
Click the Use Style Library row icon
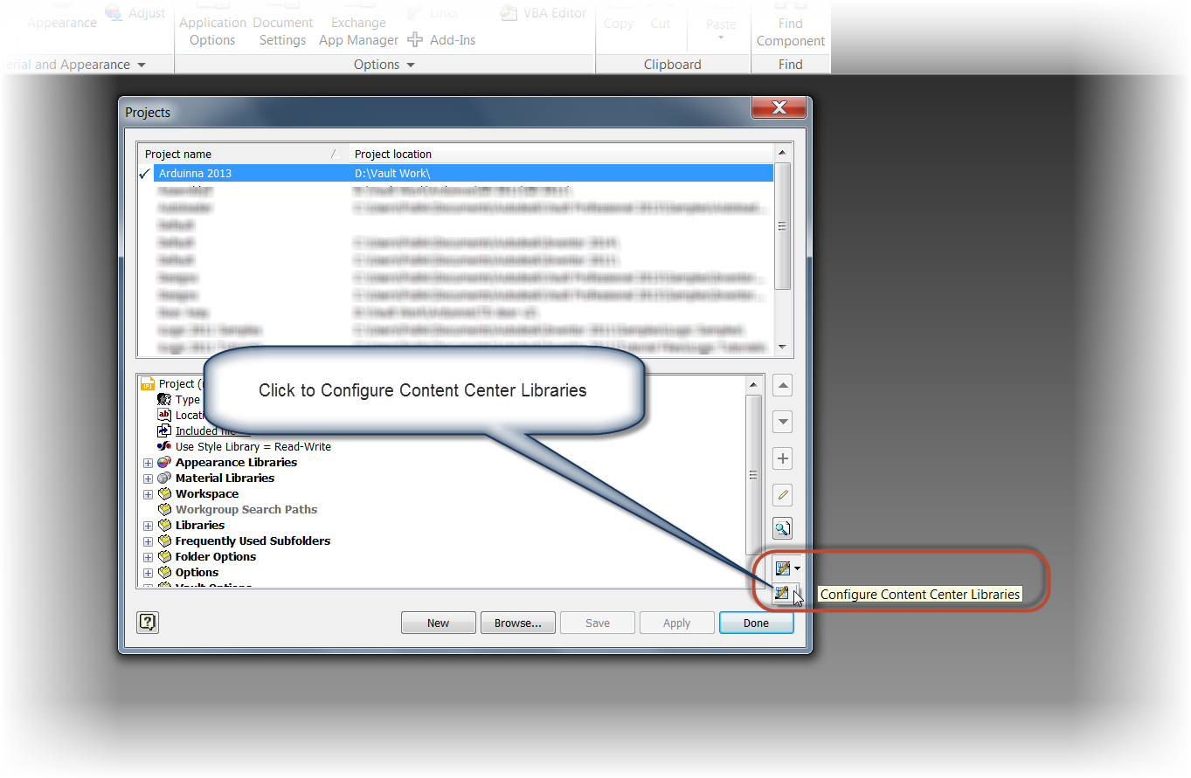click(164, 447)
